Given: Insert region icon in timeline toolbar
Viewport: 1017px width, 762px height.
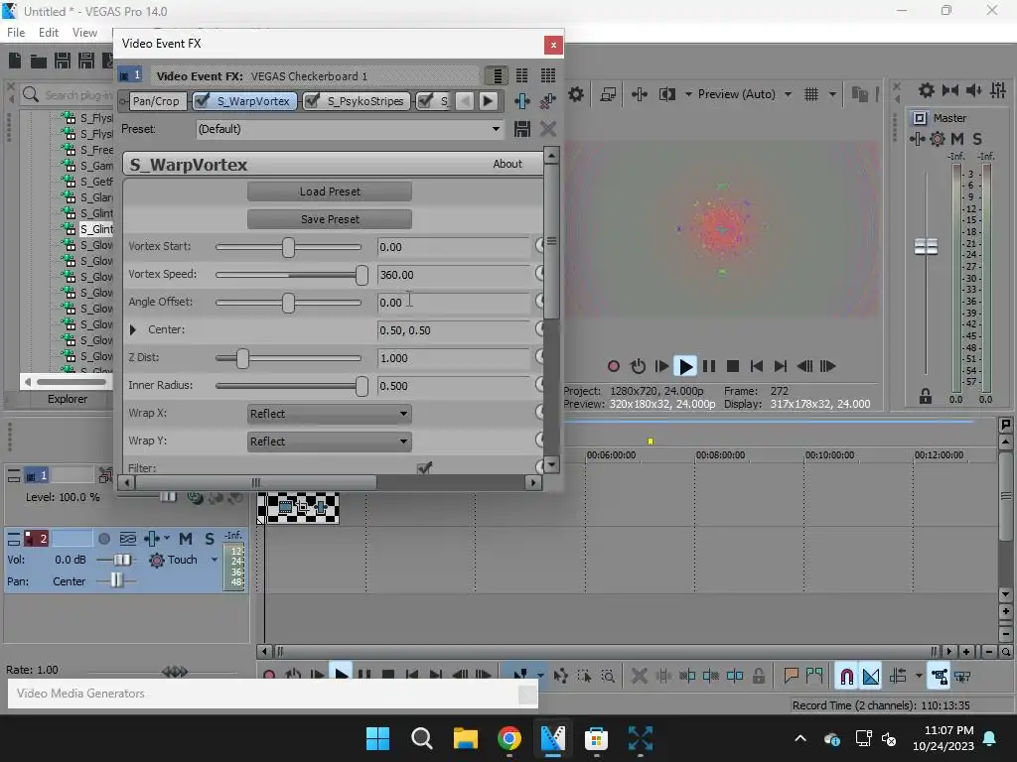Looking at the screenshot, I should (814, 677).
